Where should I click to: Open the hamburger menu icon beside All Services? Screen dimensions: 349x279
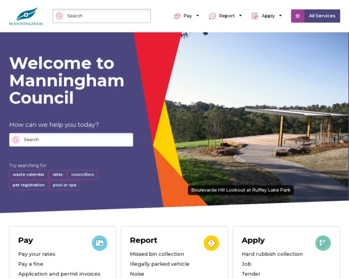point(298,16)
